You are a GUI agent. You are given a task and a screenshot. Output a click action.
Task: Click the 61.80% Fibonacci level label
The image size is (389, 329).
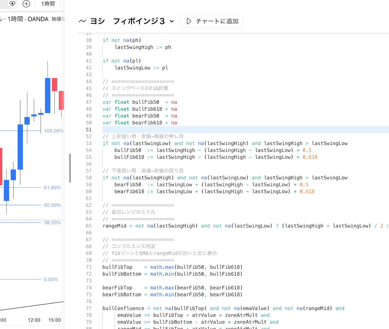click(52, 188)
